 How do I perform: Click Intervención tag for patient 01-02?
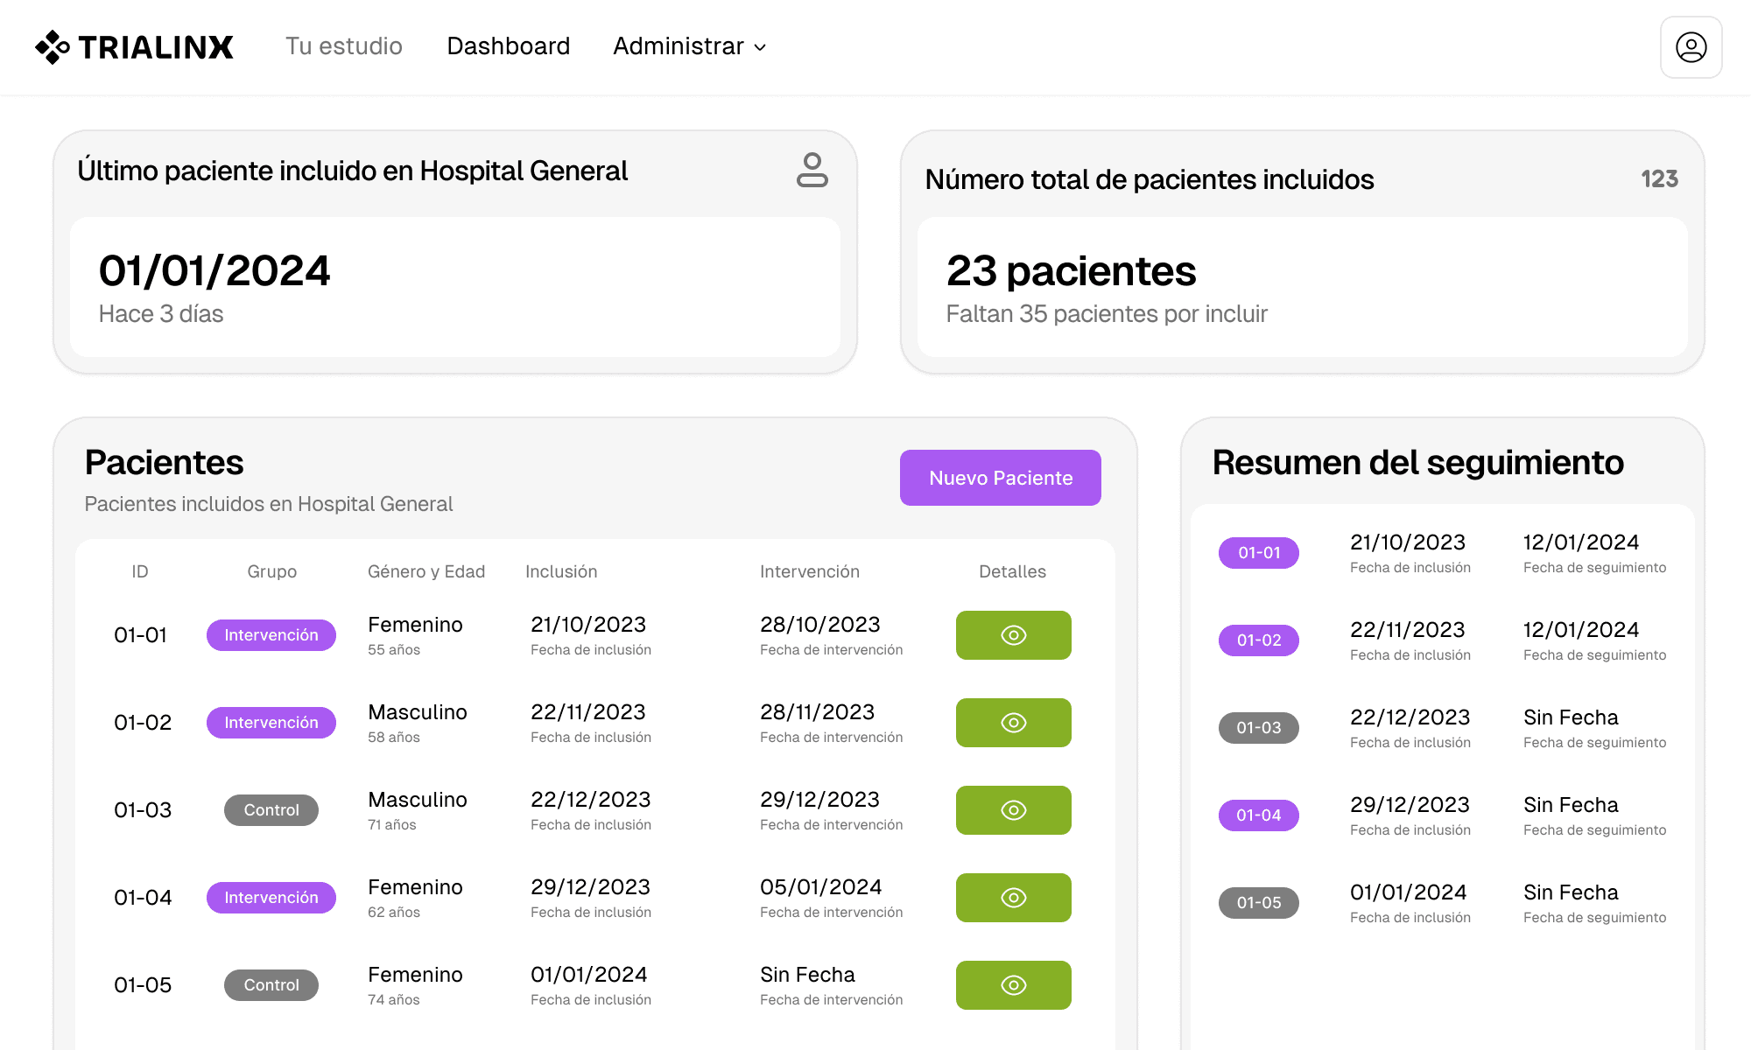point(271,723)
